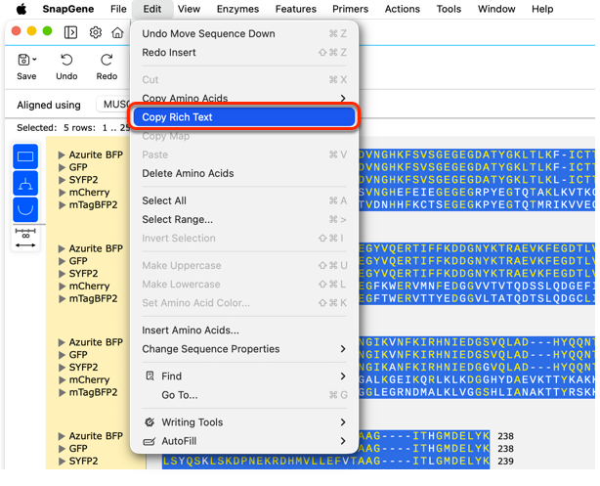The height and width of the screenshot is (486, 600).
Task: Open the Tools menu
Action: (449, 9)
